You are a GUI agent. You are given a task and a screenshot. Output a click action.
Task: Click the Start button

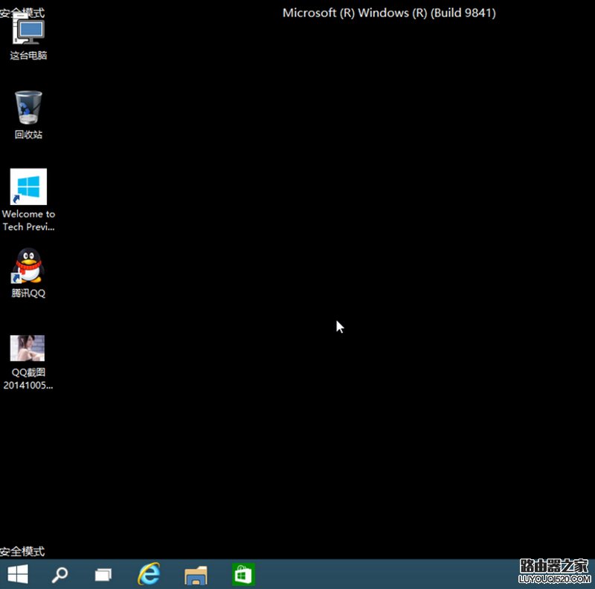pyautogui.click(x=18, y=574)
